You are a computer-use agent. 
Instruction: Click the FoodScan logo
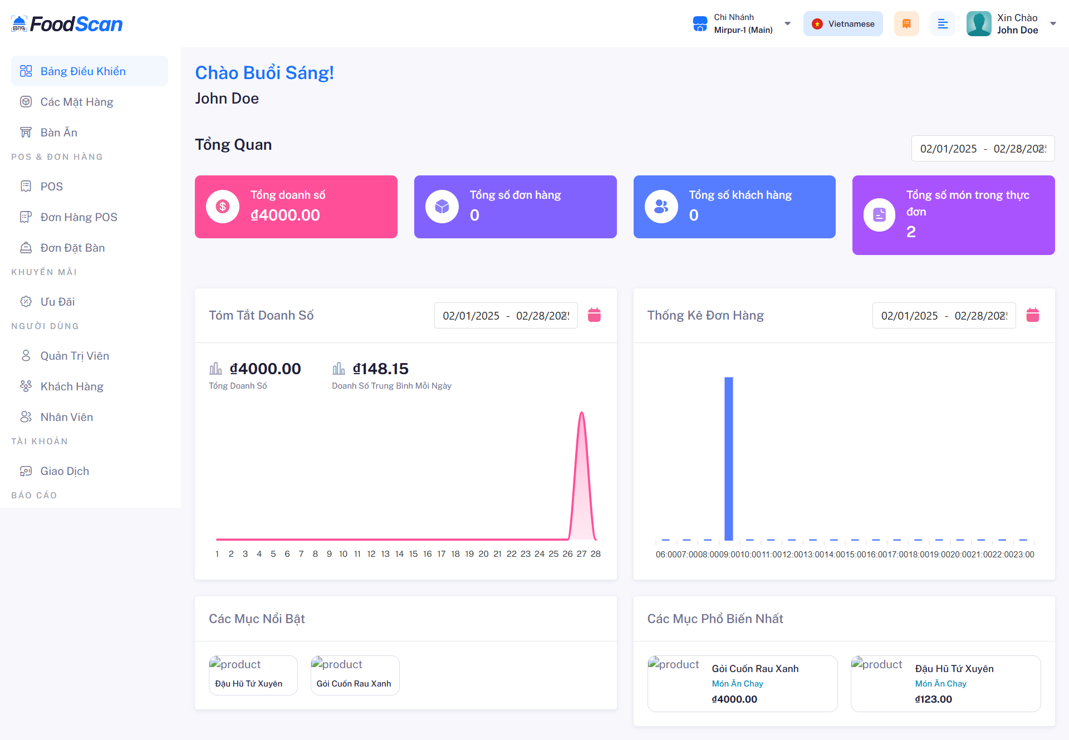pyautogui.click(x=67, y=24)
